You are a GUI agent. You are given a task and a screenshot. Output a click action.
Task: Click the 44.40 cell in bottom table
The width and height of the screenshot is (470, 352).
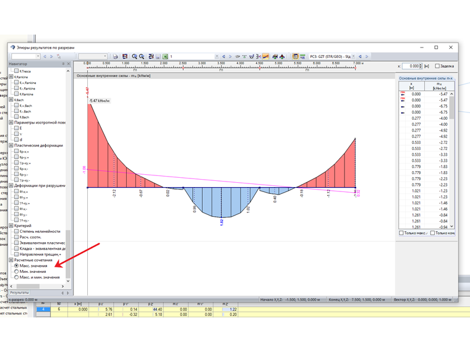tap(151, 309)
